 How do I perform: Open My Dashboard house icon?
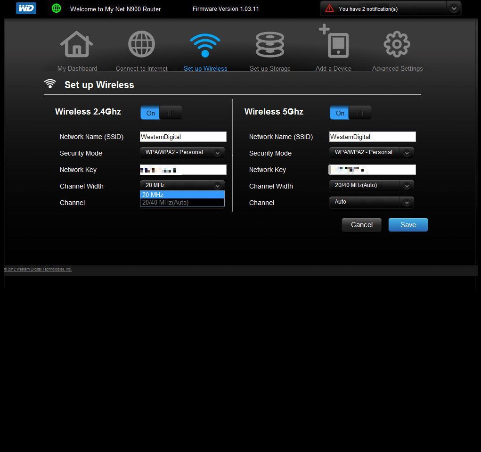[76, 44]
